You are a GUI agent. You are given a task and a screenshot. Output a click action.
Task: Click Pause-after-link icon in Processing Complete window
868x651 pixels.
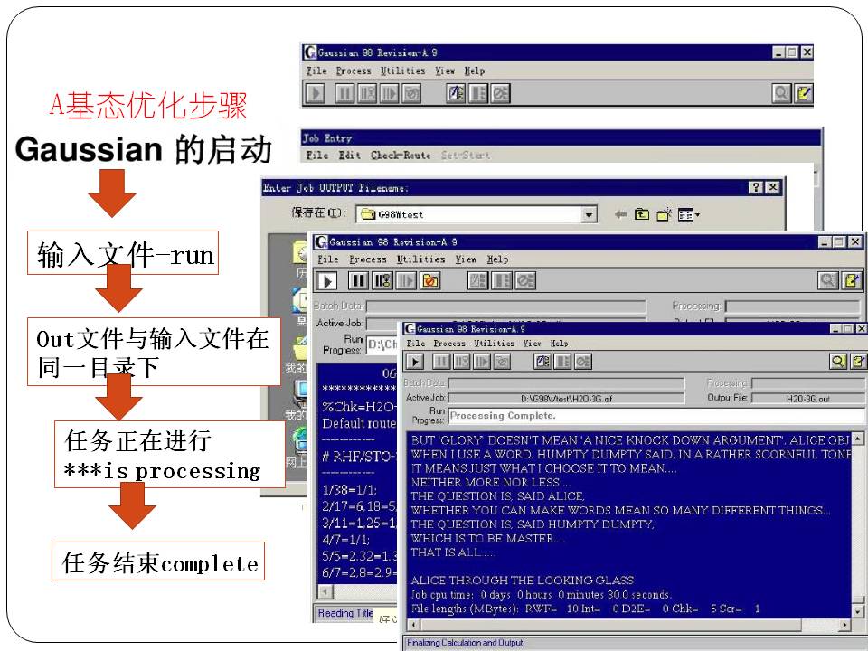[461, 362]
